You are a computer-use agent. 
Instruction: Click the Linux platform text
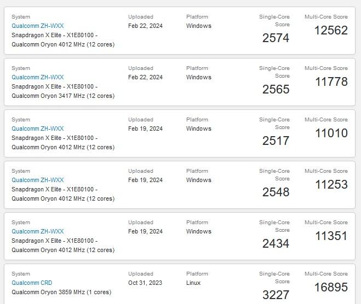193,283
